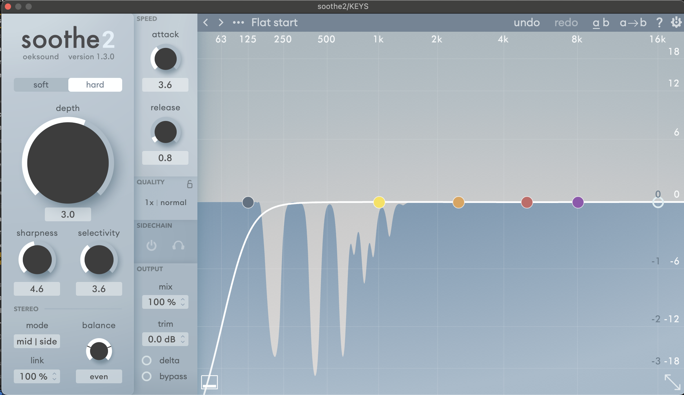Click the mix percentage stepper arrows
Image resolution: width=684 pixels, height=395 pixels.
click(183, 302)
